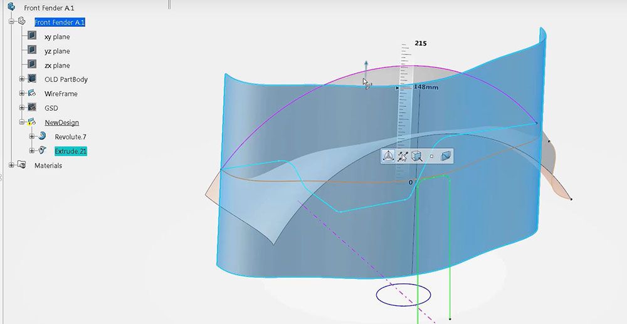
Task: Select the dotted-lines pointer icon in context toolbar
Action: point(403,156)
